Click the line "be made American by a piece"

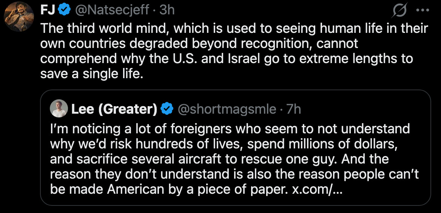tap(170, 189)
